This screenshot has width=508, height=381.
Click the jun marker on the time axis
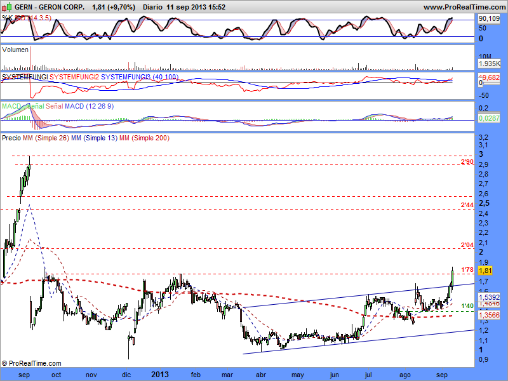coord(335,375)
